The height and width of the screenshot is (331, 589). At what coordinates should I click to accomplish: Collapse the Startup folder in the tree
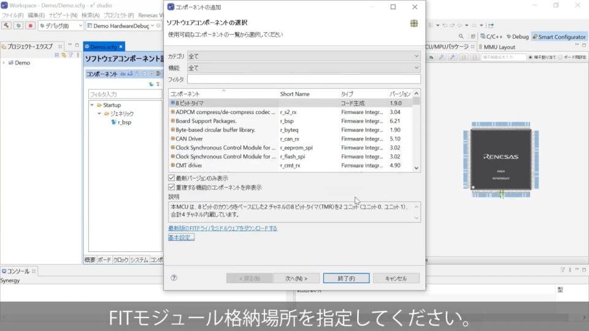click(92, 105)
